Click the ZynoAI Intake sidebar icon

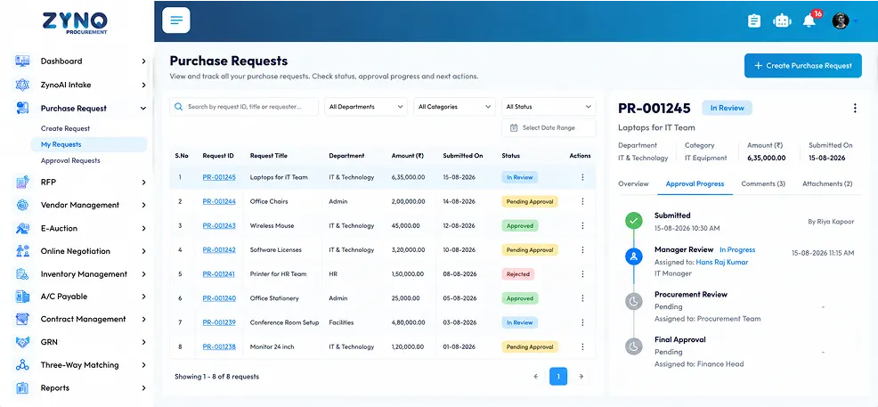pos(22,85)
